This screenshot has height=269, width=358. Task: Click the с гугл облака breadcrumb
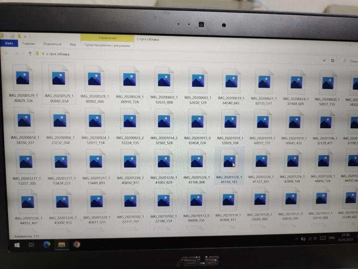click(58, 54)
